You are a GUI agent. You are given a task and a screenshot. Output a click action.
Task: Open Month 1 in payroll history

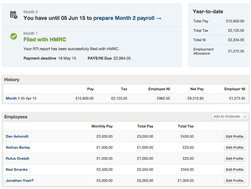tap(13, 98)
